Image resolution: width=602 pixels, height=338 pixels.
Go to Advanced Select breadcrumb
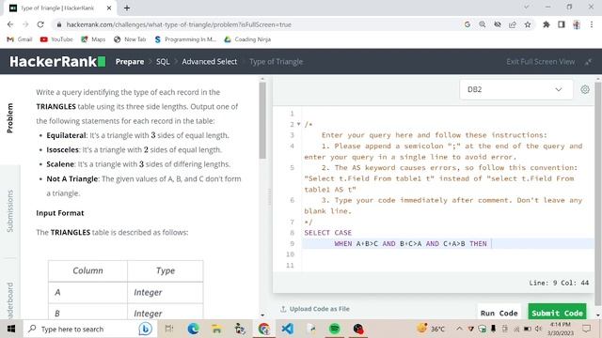coord(209,61)
